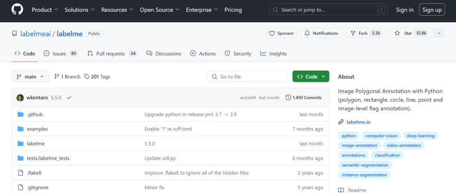This screenshot has height=193, width=456.
Task: Switch to the Pull requests tab
Action: coord(112,53)
